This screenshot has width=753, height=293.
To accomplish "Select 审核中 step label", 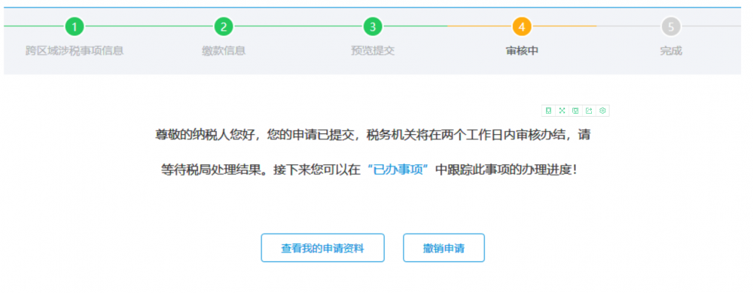I will 522,51.
